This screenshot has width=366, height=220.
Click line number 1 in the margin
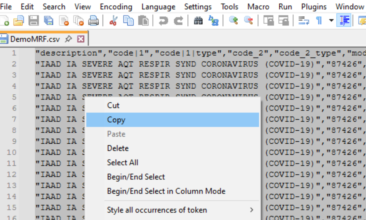click(x=14, y=53)
